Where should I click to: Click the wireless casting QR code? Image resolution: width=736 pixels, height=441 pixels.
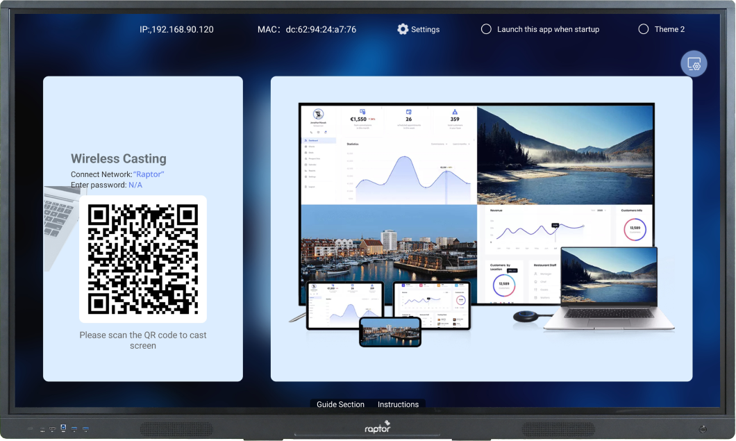(143, 259)
